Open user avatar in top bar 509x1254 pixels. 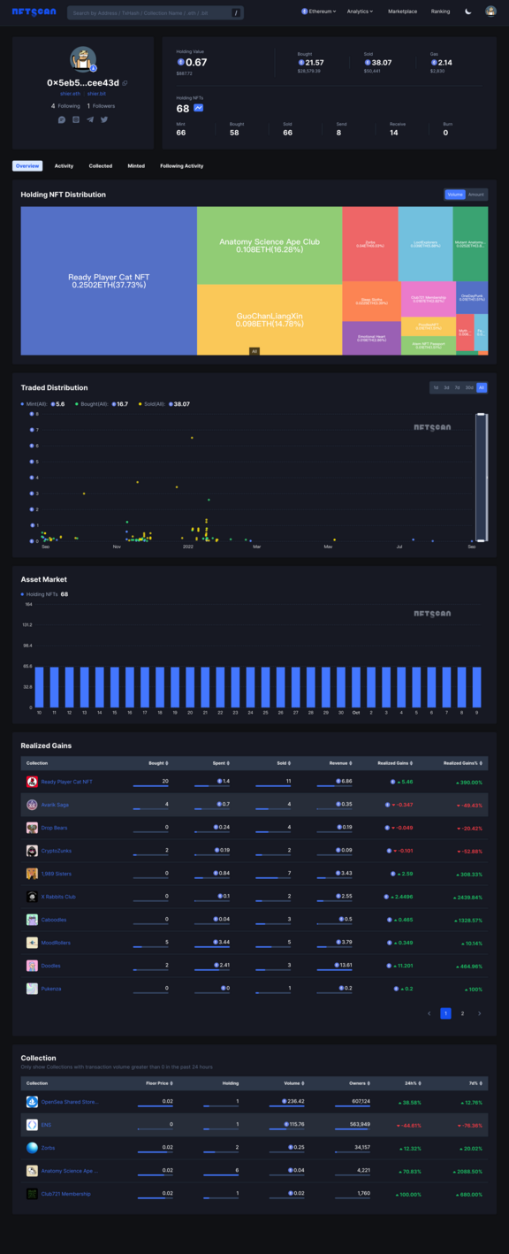tap(490, 11)
